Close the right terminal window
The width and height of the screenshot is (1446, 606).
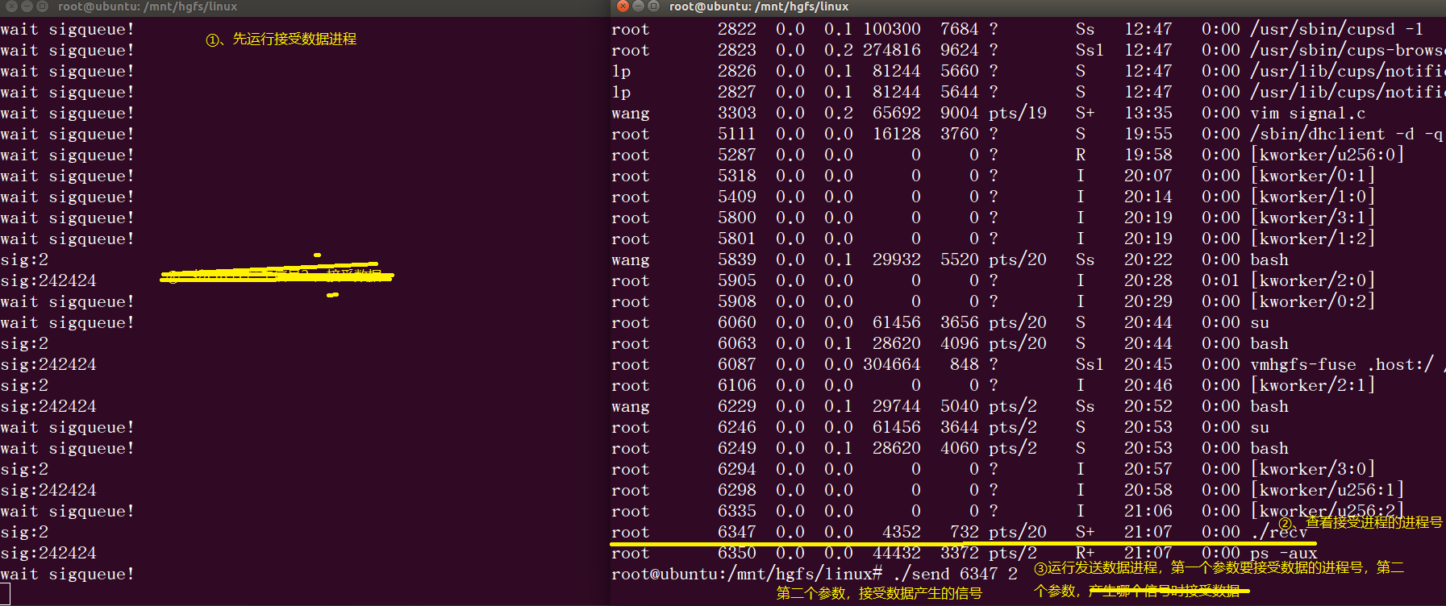click(623, 6)
